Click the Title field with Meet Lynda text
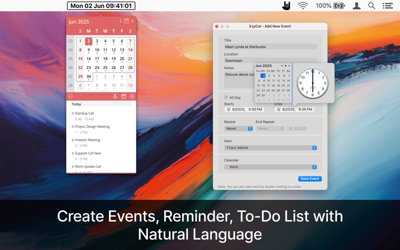The width and height of the screenshot is (400, 250). (270, 46)
